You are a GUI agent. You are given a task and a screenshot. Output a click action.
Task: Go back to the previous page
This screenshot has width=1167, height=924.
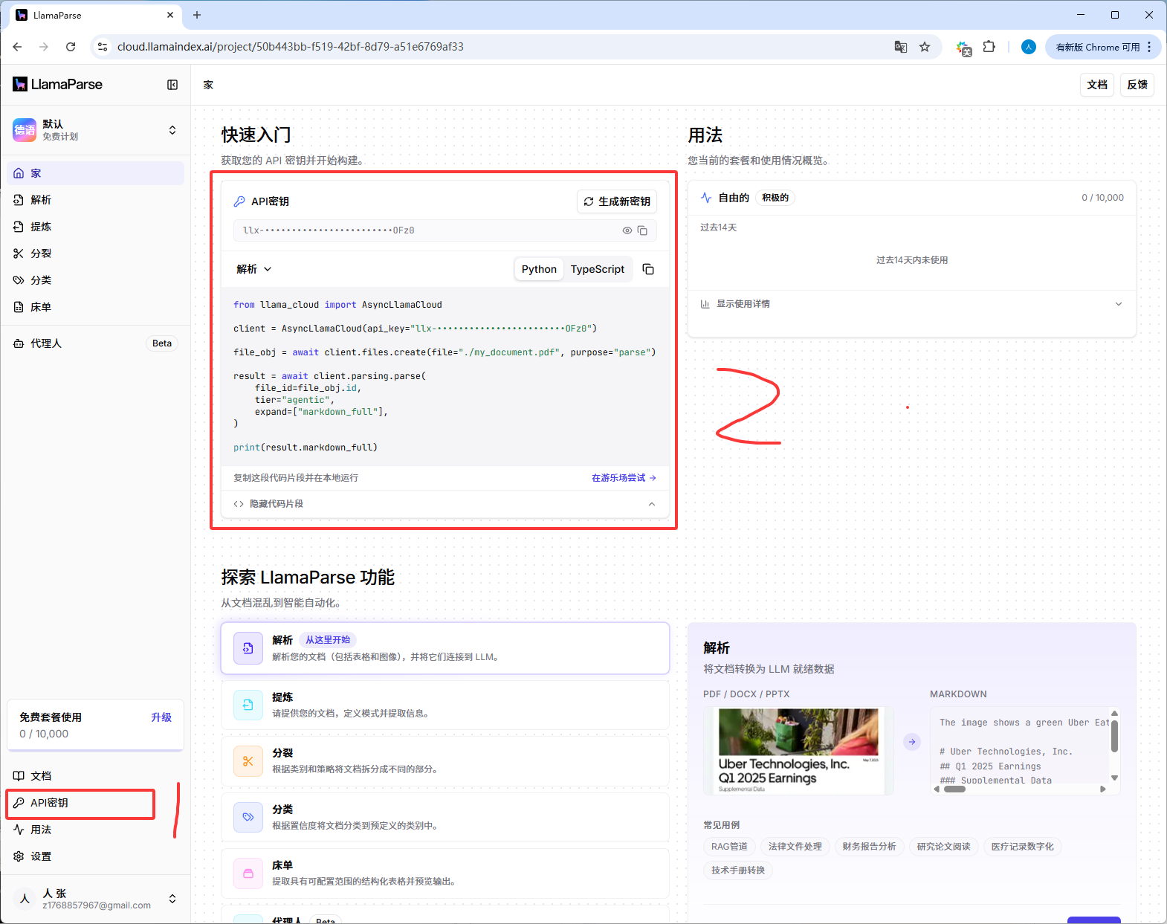tap(17, 47)
